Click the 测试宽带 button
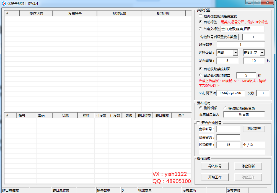 click(254, 129)
